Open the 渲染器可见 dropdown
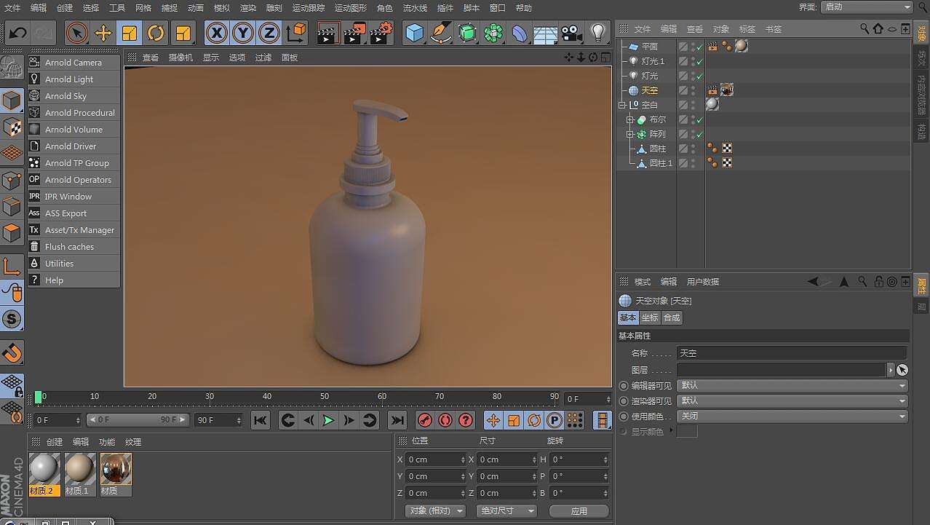This screenshot has height=525, width=930. coord(792,401)
